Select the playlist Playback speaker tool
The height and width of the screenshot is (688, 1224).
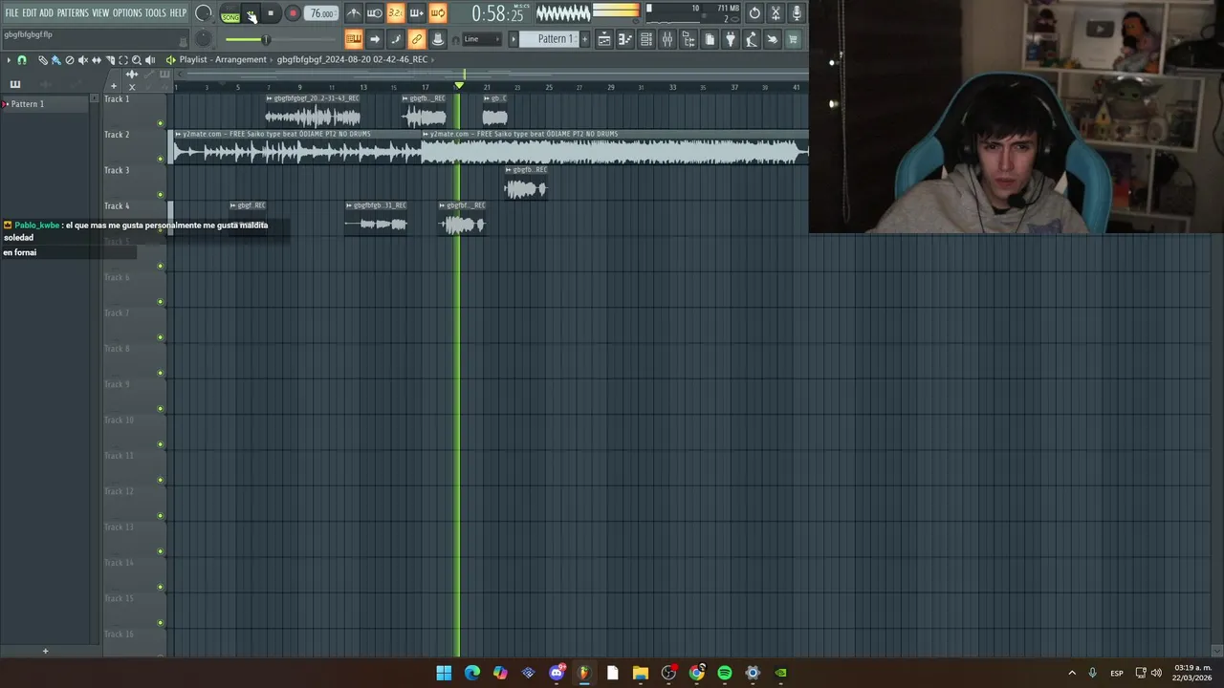tap(150, 60)
